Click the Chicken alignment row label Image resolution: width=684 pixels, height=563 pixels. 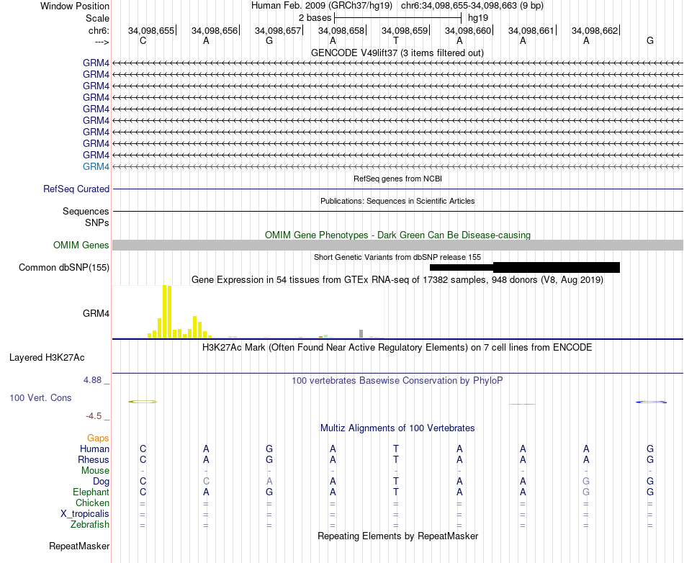pos(92,503)
